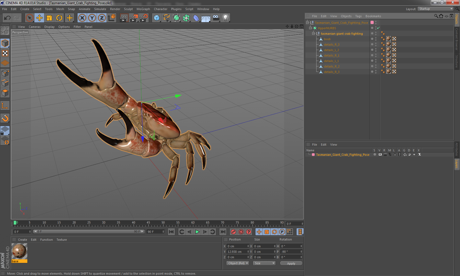Open the Size mode dropdown

tap(264, 263)
